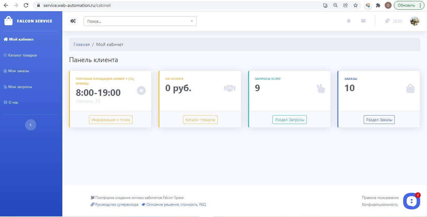Open the Платформа создания личных кабинетов Falcon Space link
The height and width of the screenshot is (217, 427).
(x=137, y=198)
